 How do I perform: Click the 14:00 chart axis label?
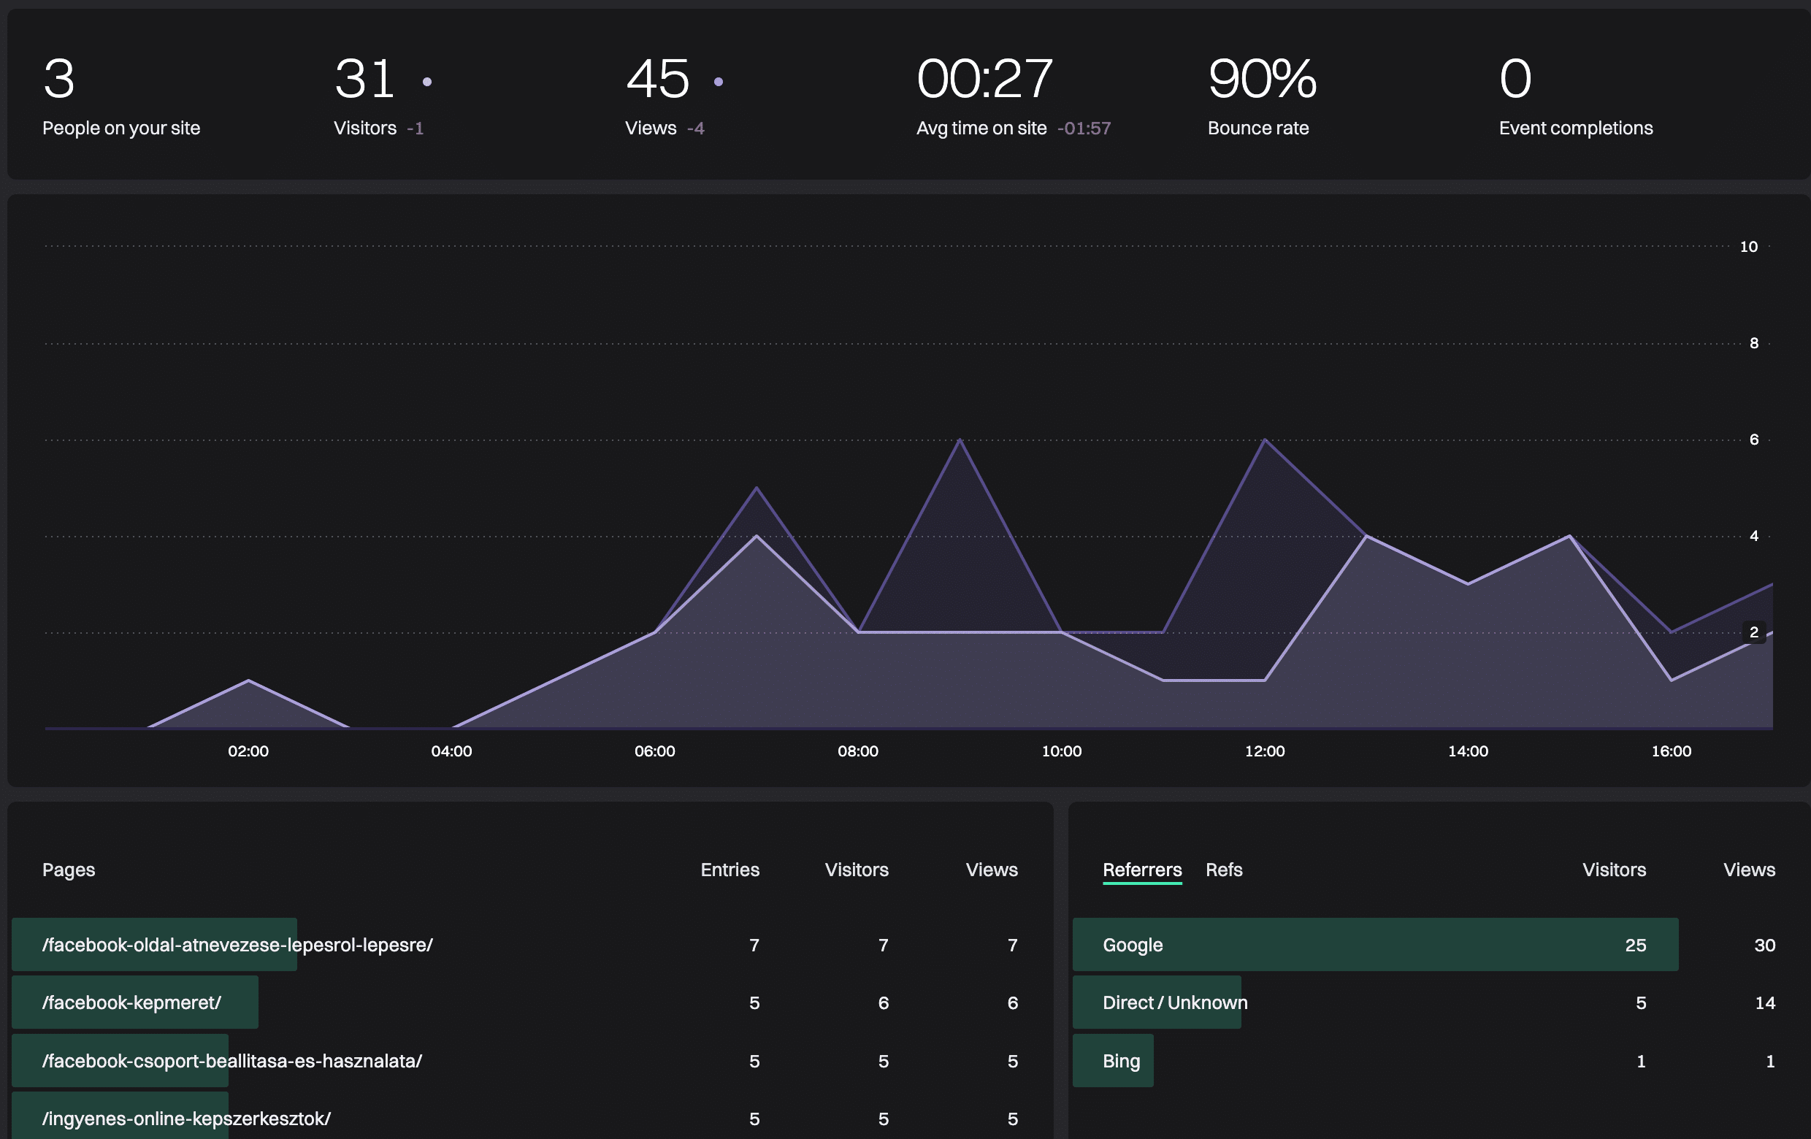click(1468, 751)
